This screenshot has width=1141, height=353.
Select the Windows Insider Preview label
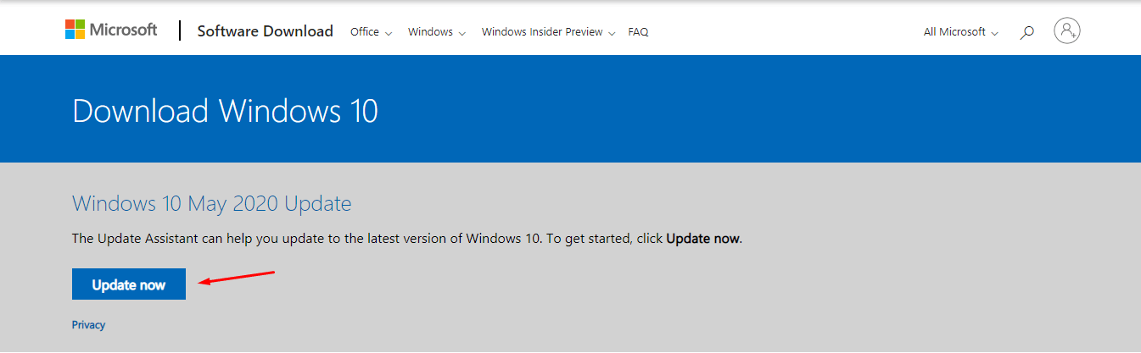tap(542, 32)
